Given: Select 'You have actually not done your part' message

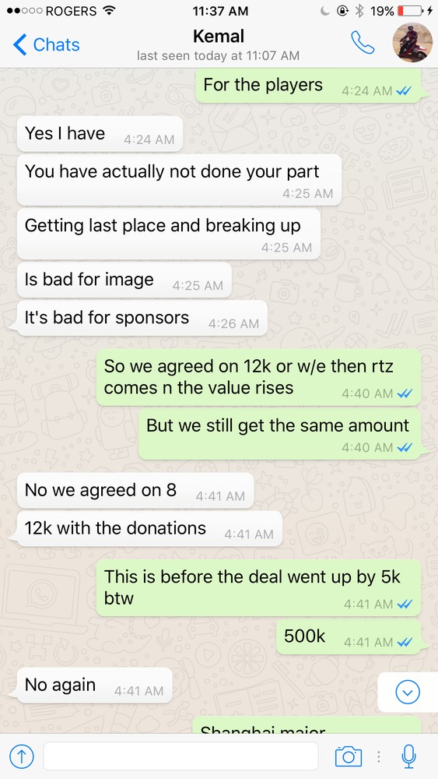Looking at the screenshot, I should click(179, 180).
